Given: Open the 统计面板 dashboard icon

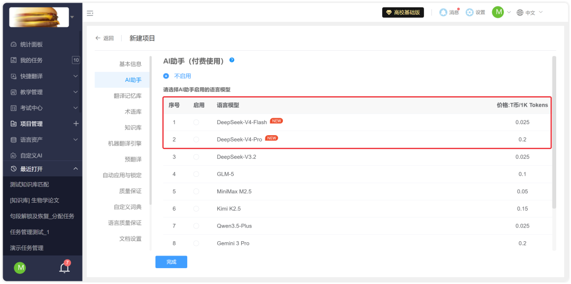Looking at the screenshot, I should click(13, 44).
